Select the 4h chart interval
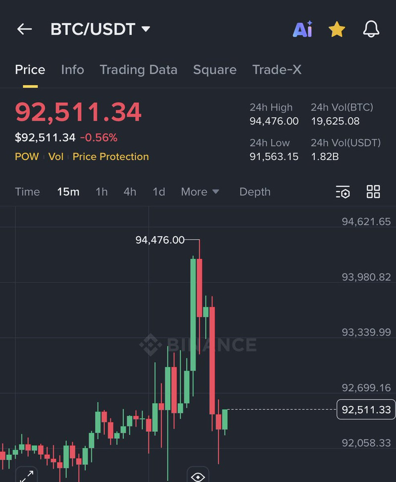Screen dimensions: 396x482 click(130, 192)
